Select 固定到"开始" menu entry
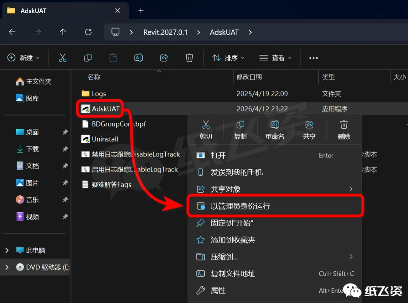Image resolution: width=408 pixels, height=303 pixels. pyautogui.click(x=275, y=223)
